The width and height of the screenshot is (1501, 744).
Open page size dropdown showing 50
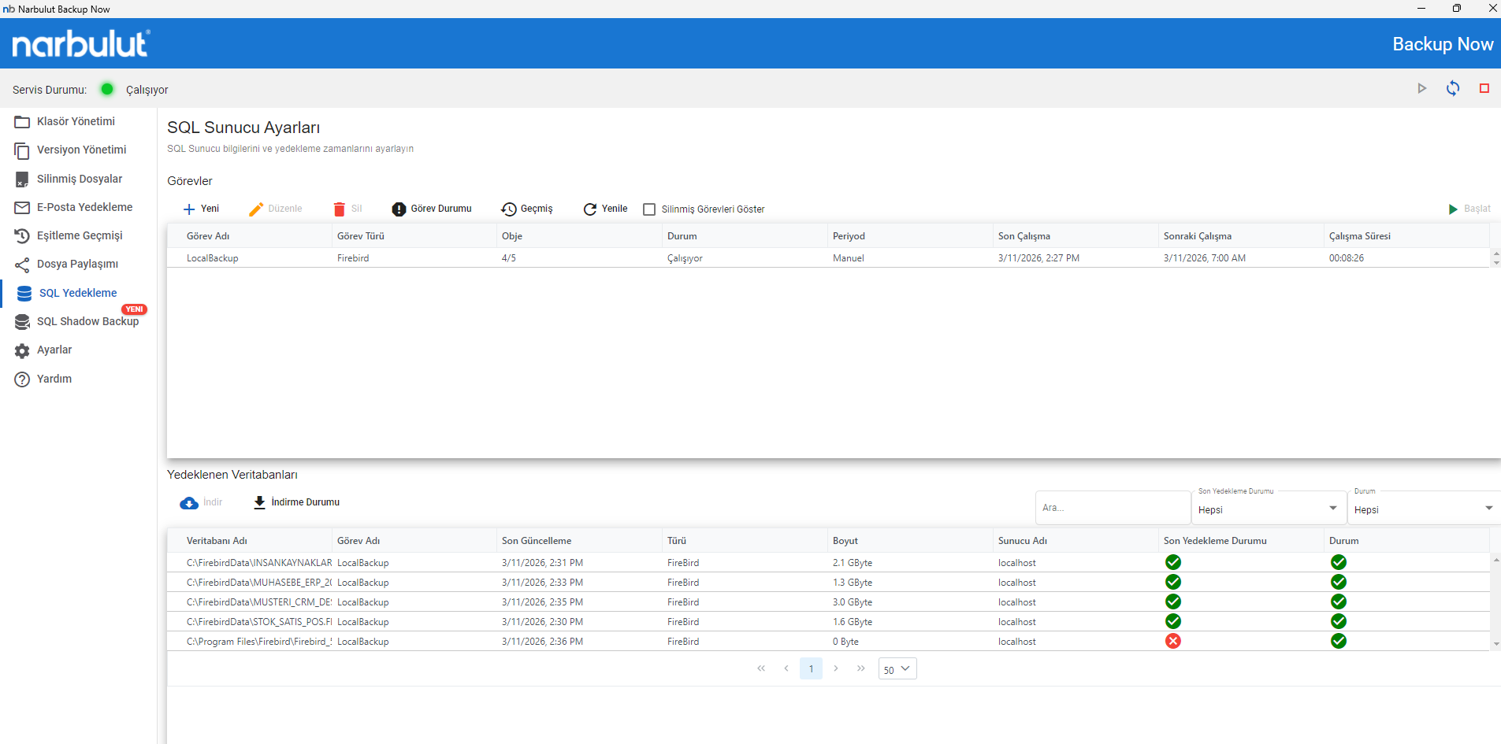[897, 669]
